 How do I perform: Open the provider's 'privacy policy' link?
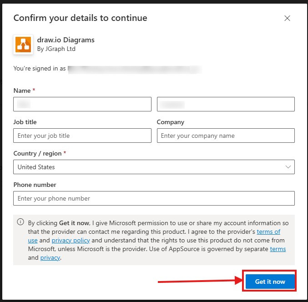71,241
